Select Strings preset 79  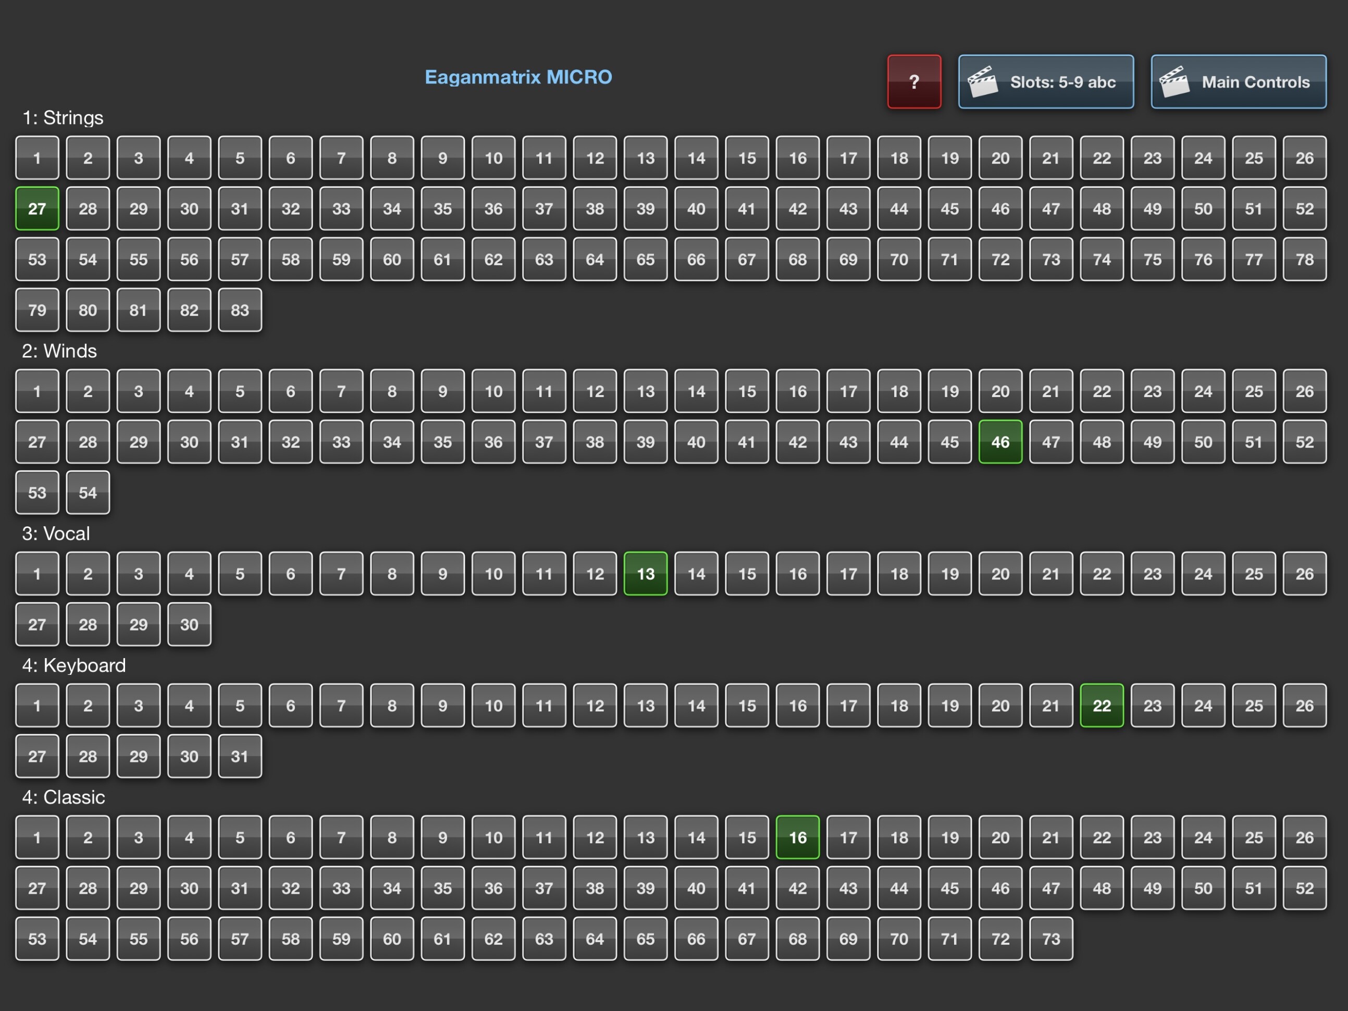(37, 310)
